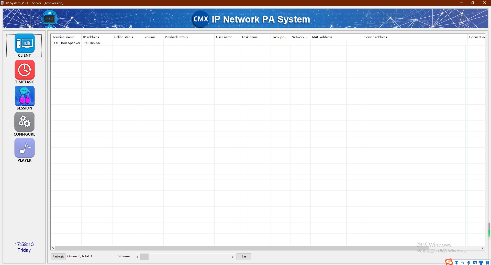
Task: Toggle Chinese/English input mode on Sogou bar
Action: tap(456, 263)
